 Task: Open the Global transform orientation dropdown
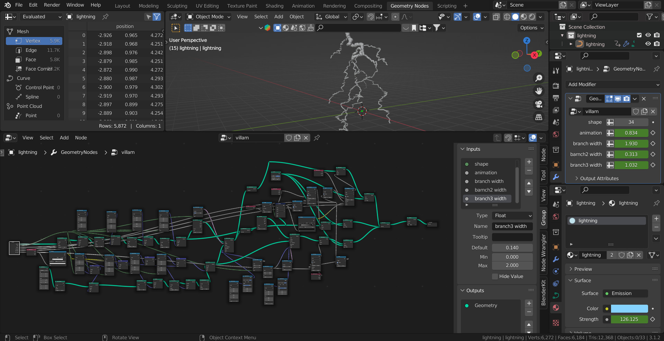[x=331, y=17]
